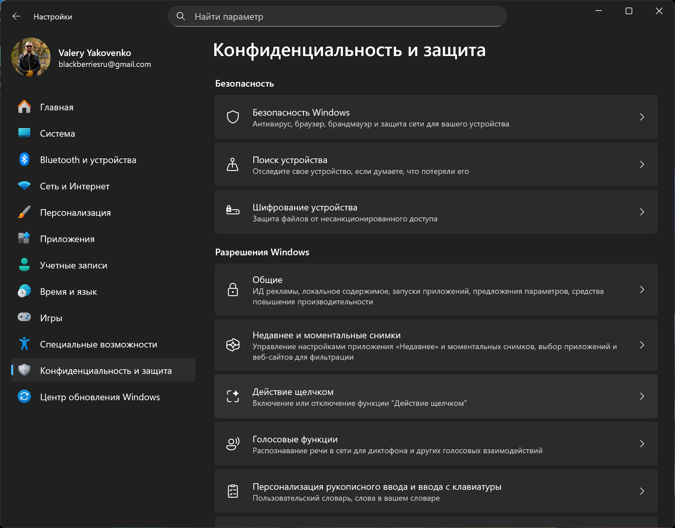Screen dimensions: 675x528
Task: Click the shield icon of Безопасность Windows
Action: pyautogui.click(x=233, y=117)
